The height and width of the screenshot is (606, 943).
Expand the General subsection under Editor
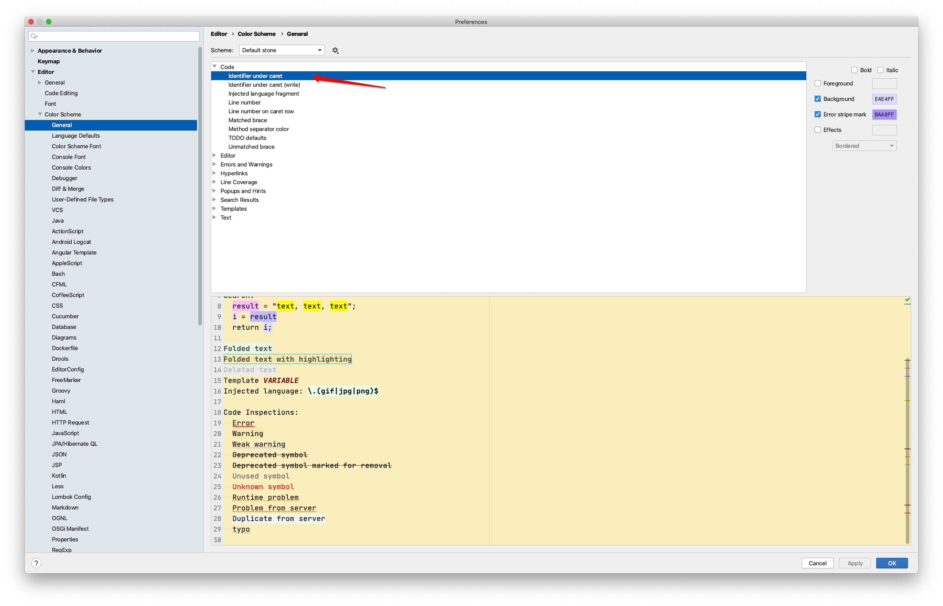click(40, 82)
